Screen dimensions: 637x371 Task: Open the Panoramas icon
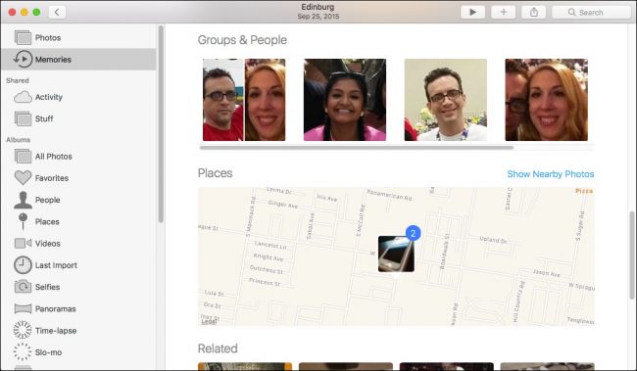click(23, 309)
